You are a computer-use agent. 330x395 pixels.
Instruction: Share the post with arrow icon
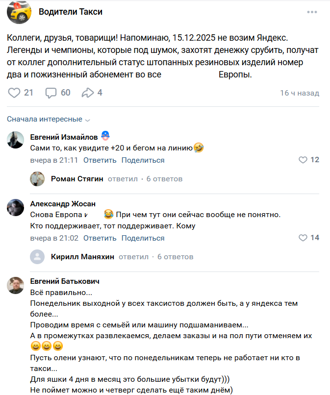click(87, 93)
